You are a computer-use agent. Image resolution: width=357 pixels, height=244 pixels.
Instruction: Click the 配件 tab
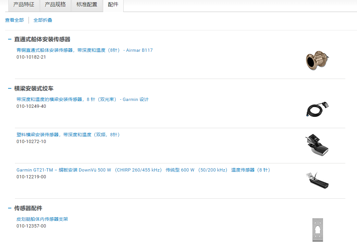113,5
